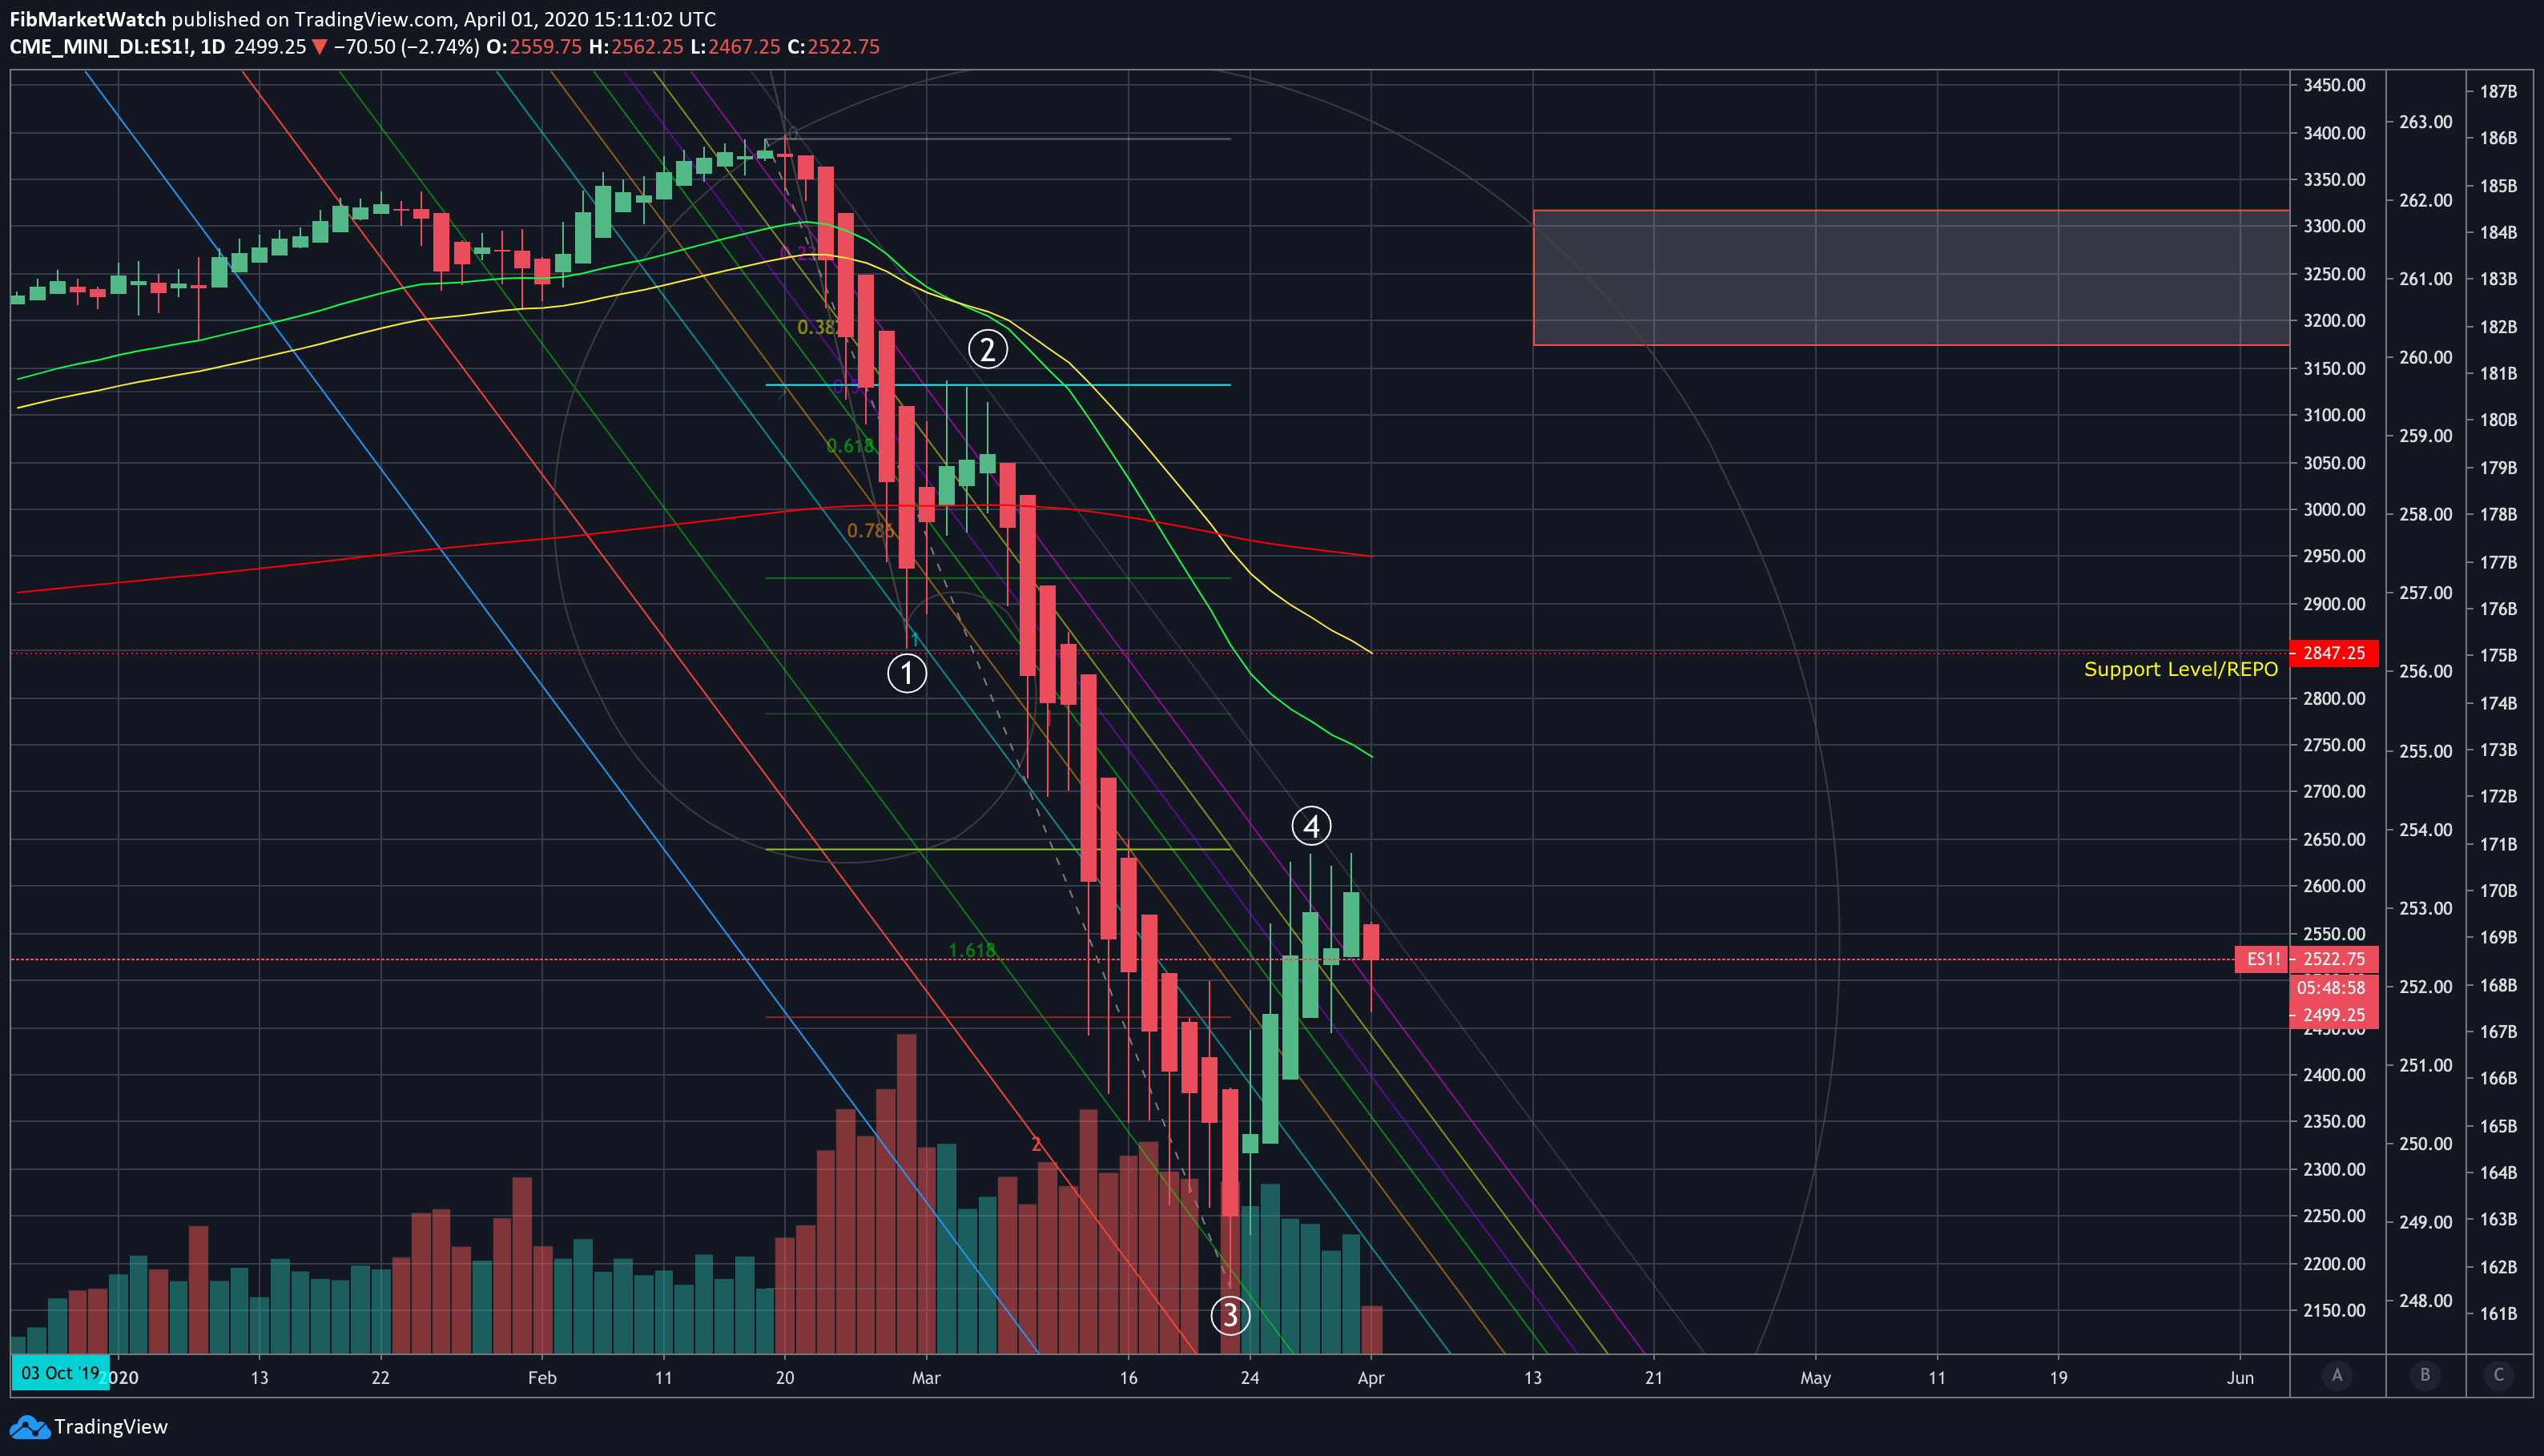Click the 256.00 second axis label
The width and height of the screenshot is (2544, 1456).
(2426, 671)
